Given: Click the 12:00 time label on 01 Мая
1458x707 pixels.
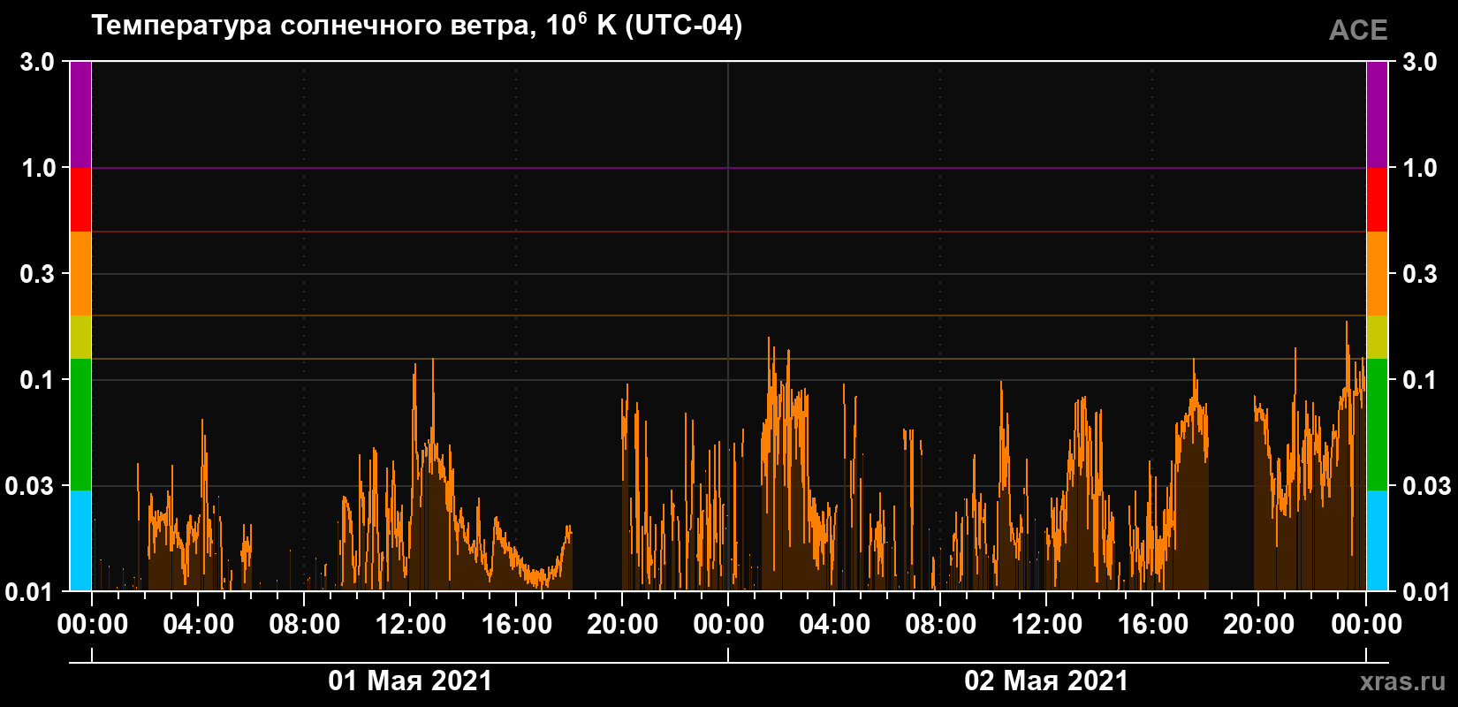Looking at the screenshot, I should [x=411, y=625].
